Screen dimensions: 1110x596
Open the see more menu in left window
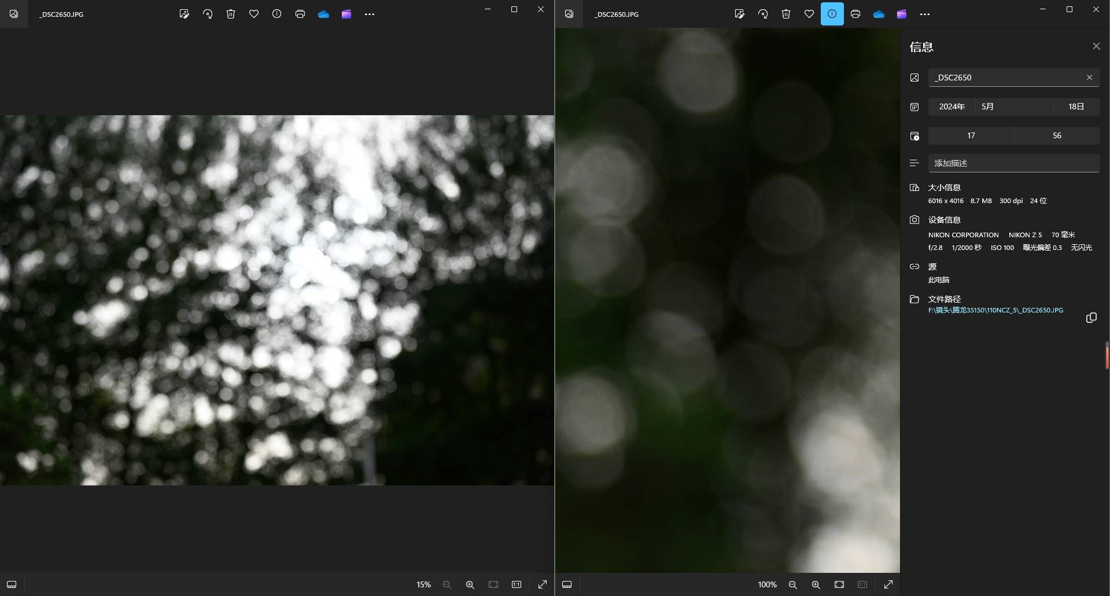370,14
